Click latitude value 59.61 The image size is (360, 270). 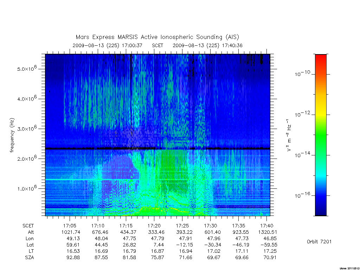(73, 245)
